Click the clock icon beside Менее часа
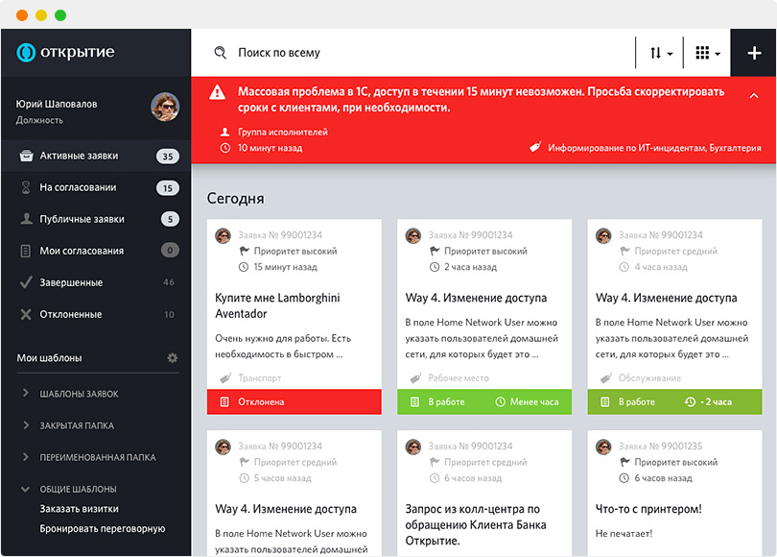 click(x=501, y=401)
